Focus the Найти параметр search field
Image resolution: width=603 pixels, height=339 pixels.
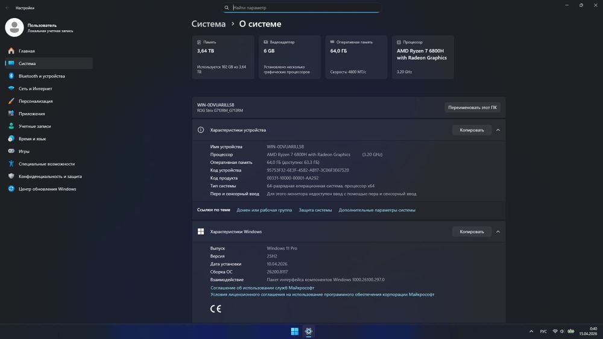pyautogui.click(x=301, y=8)
